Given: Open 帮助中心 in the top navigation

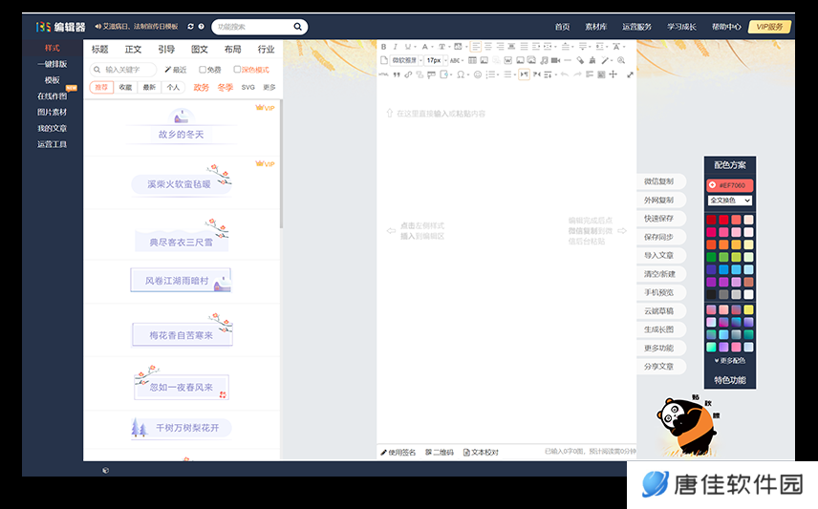Looking at the screenshot, I should 726,27.
